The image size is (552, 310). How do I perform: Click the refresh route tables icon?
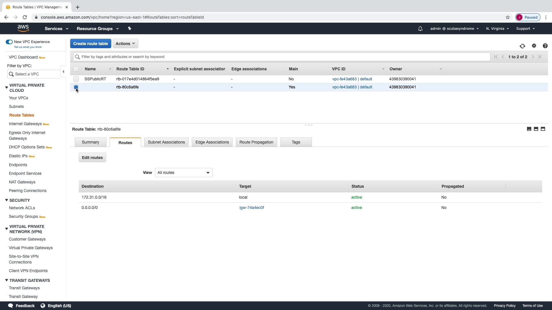click(522, 46)
